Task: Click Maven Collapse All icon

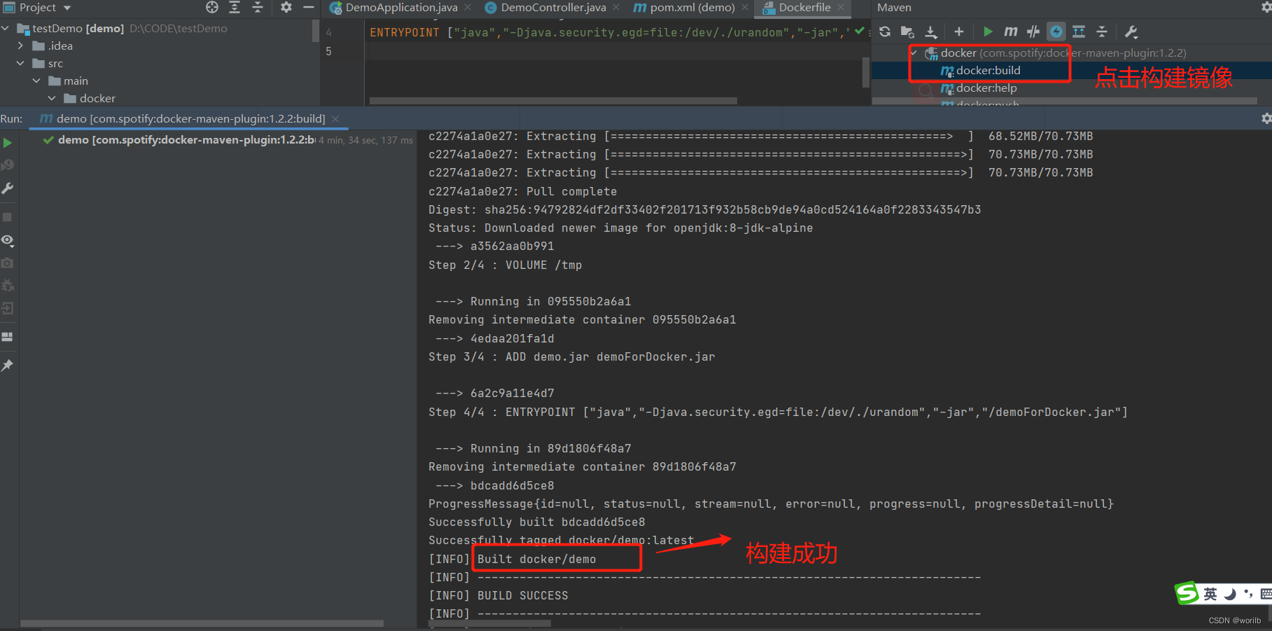Action: click(x=1102, y=32)
